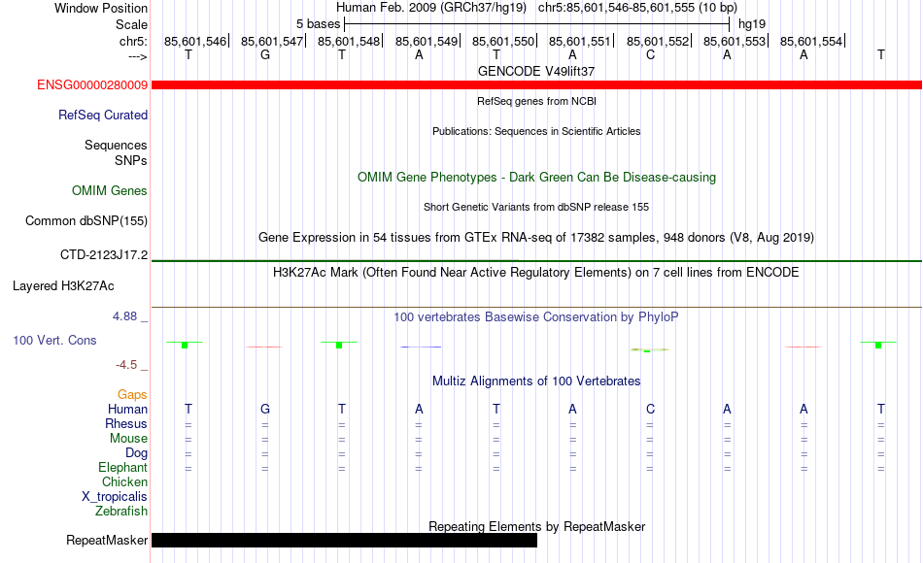
Task: Click the Gene Expression in 54 tissues title
Action: click(536, 238)
